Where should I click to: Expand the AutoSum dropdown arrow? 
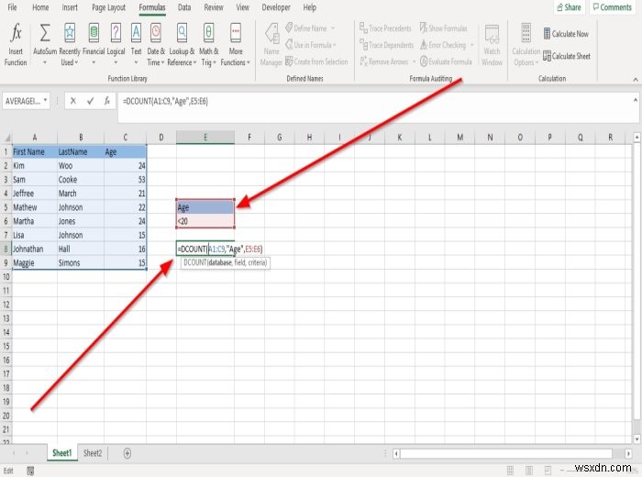click(x=45, y=62)
